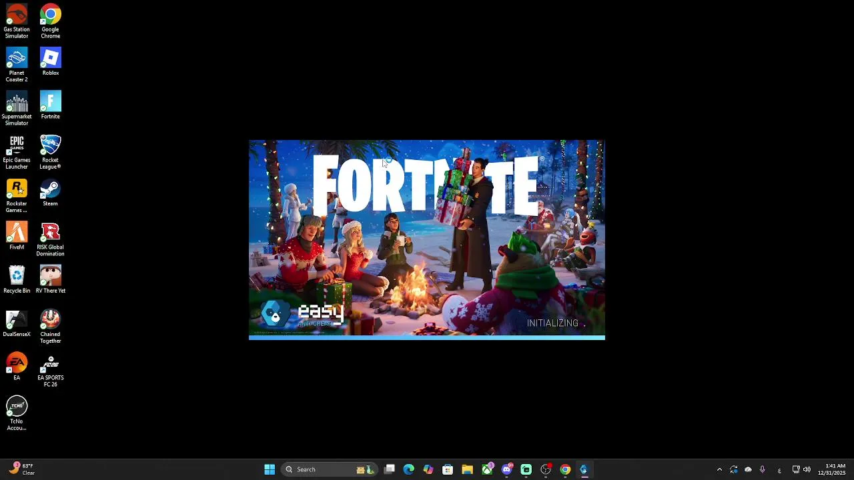Open the Xbox app from the taskbar
The width and height of the screenshot is (854, 480).
(487, 469)
